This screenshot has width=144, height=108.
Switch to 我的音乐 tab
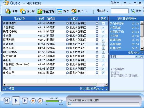point(46,11)
